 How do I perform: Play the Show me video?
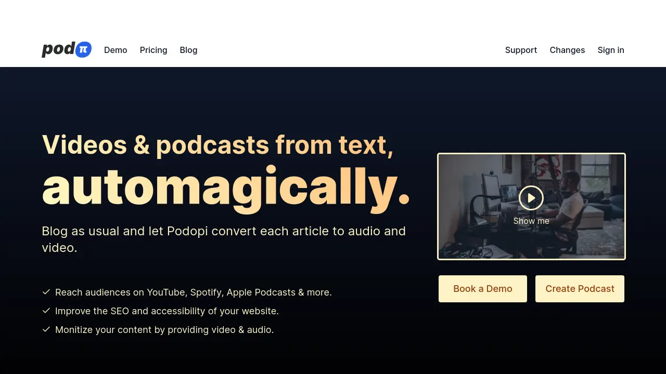coord(531,198)
